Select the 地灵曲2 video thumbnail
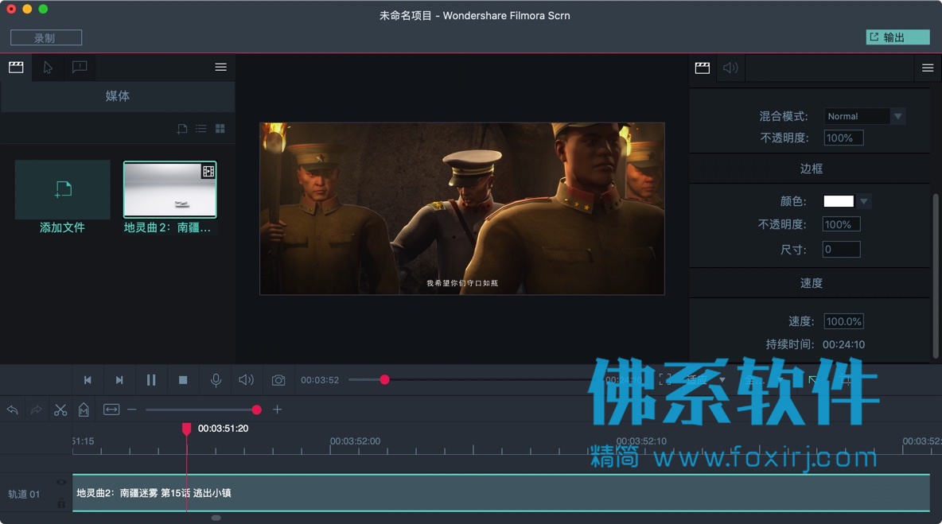 169,190
